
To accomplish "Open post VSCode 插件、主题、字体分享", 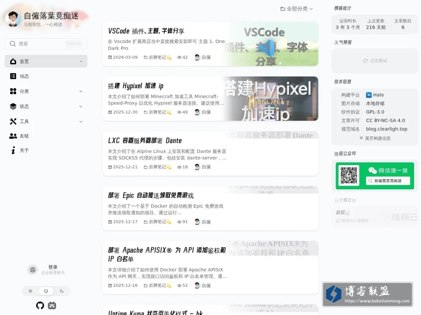I will (146, 31).
